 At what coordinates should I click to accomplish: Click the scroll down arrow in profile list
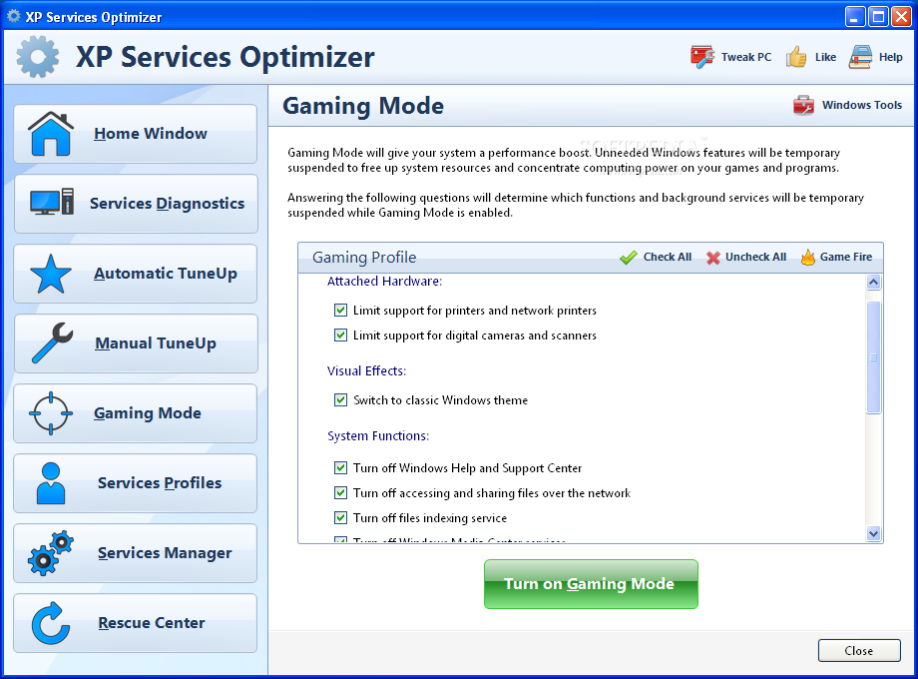[x=873, y=533]
